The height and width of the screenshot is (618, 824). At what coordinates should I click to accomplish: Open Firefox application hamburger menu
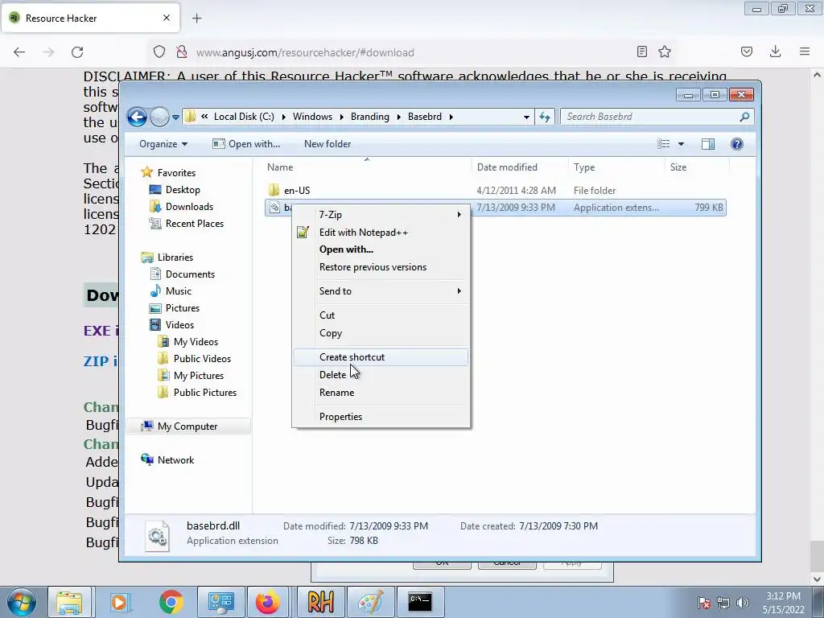805,51
